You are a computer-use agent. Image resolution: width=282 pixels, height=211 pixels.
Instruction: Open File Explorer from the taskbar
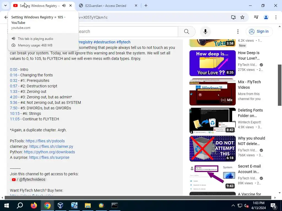88,206
